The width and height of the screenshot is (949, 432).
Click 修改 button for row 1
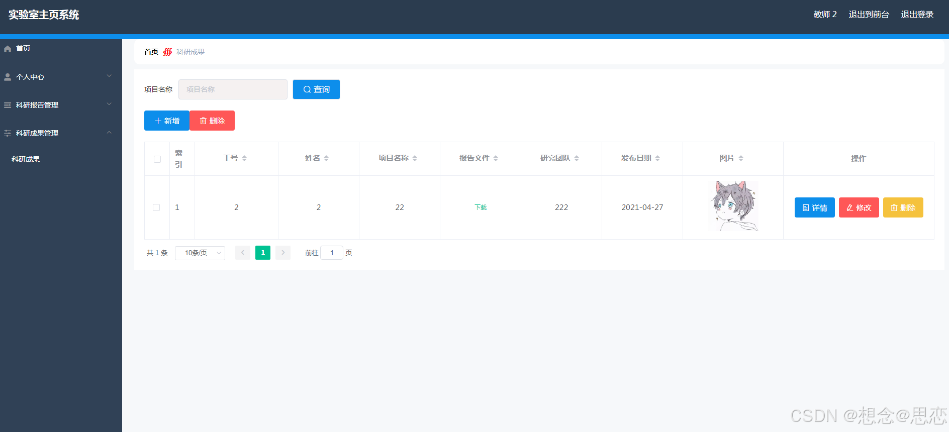(859, 207)
